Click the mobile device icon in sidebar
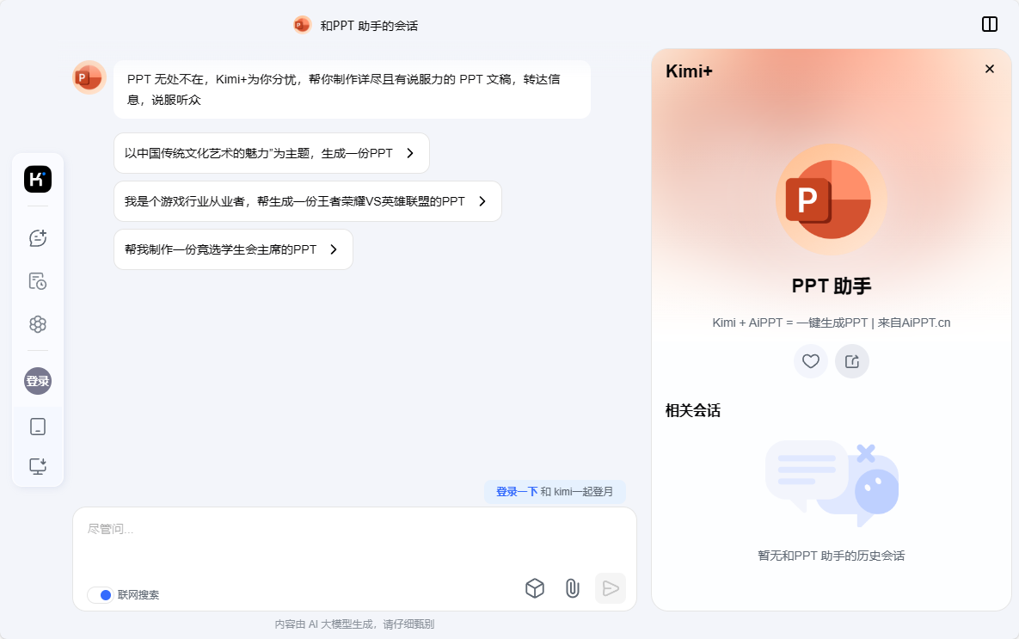 click(37, 426)
